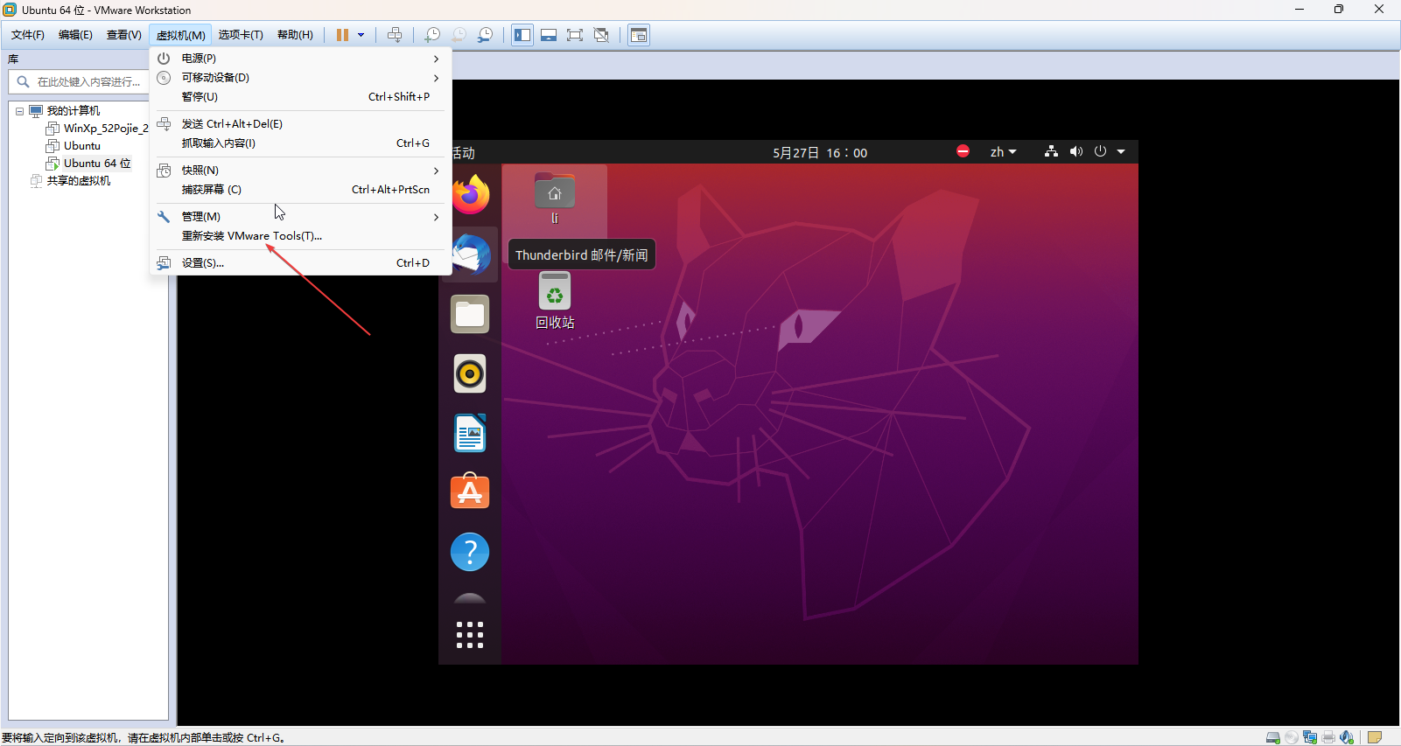Screen dimensions: 1401x746
Task: Click the send Ctrl+Alt+Del toolbar icon
Action: coord(395,35)
